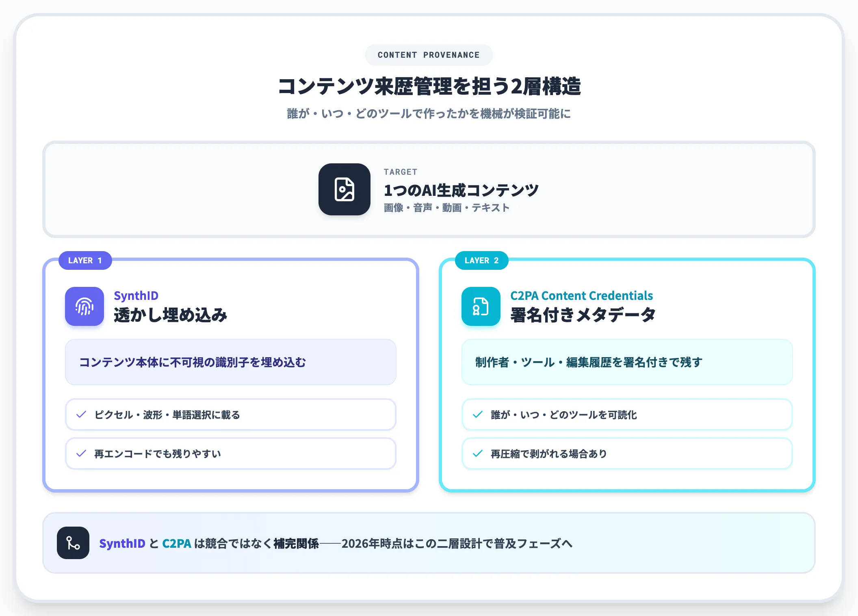Click the heading 1つのAI生成コンテンツ
Screen dimensions: 858x616
(461, 190)
